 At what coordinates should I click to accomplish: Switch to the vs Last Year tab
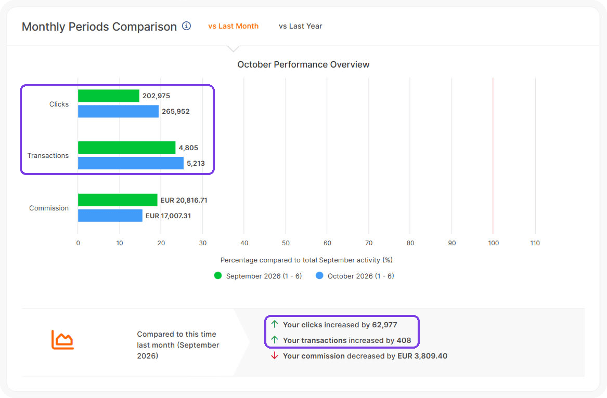[300, 26]
